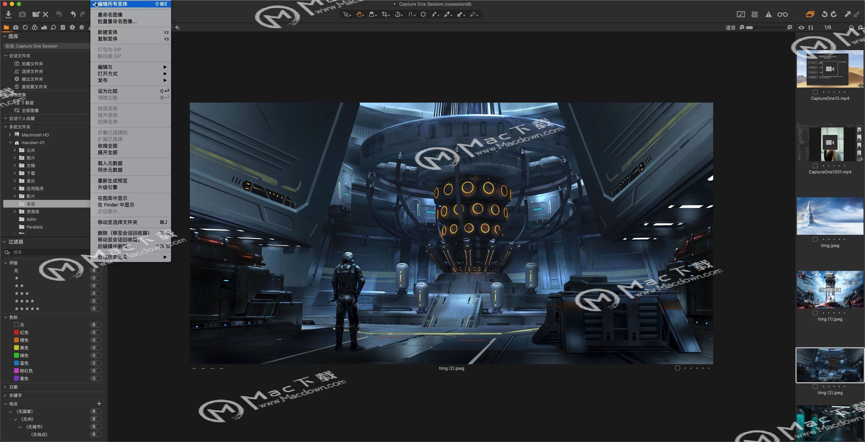Image resolution: width=865 pixels, height=442 pixels.
Task: Click the import images download icon
Action: point(8,14)
